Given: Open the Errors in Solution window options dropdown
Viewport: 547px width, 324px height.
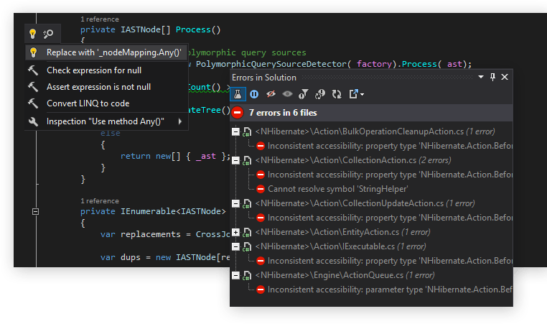Looking at the screenshot, I should click(480, 77).
